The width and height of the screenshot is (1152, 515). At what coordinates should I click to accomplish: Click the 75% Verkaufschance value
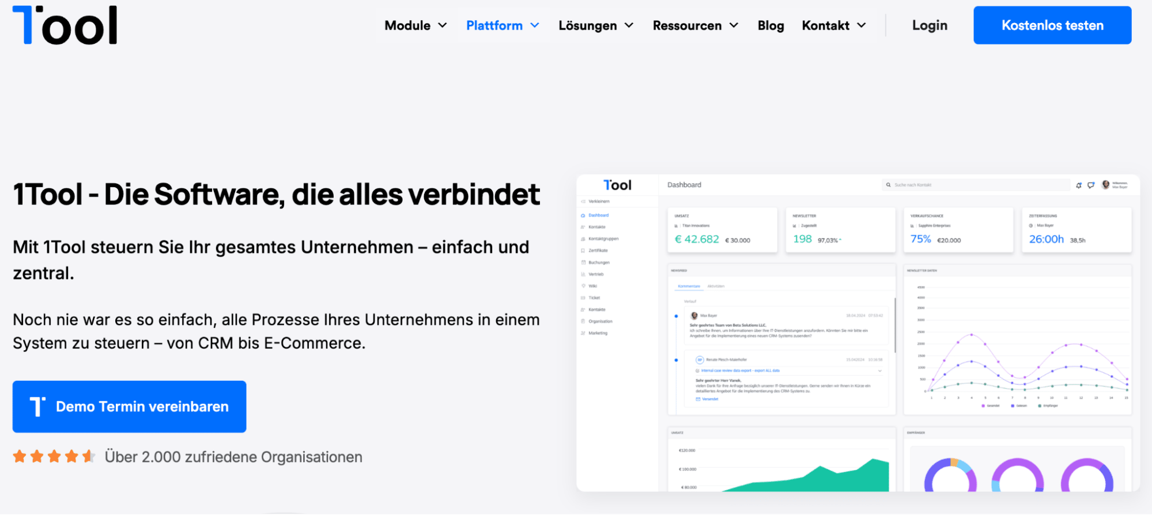pos(920,239)
